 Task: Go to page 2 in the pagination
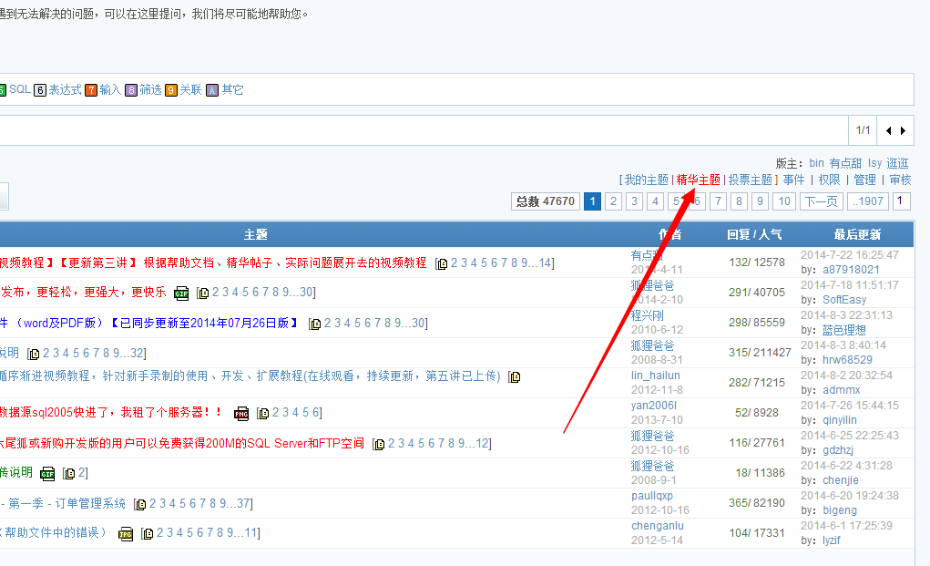[614, 201]
